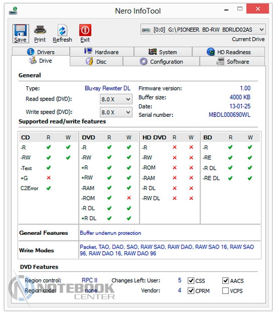
Task: Click the 4000 KB buffer size value
Action: (240, 97)
